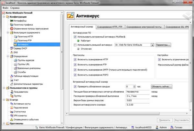Click the VPN клиенты icon
This screenshot has height=131, width=194.
coord(12,116)
